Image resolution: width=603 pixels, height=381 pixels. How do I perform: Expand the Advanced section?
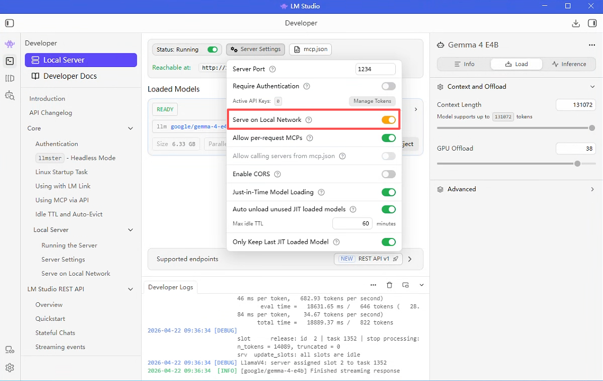[592, 189]
